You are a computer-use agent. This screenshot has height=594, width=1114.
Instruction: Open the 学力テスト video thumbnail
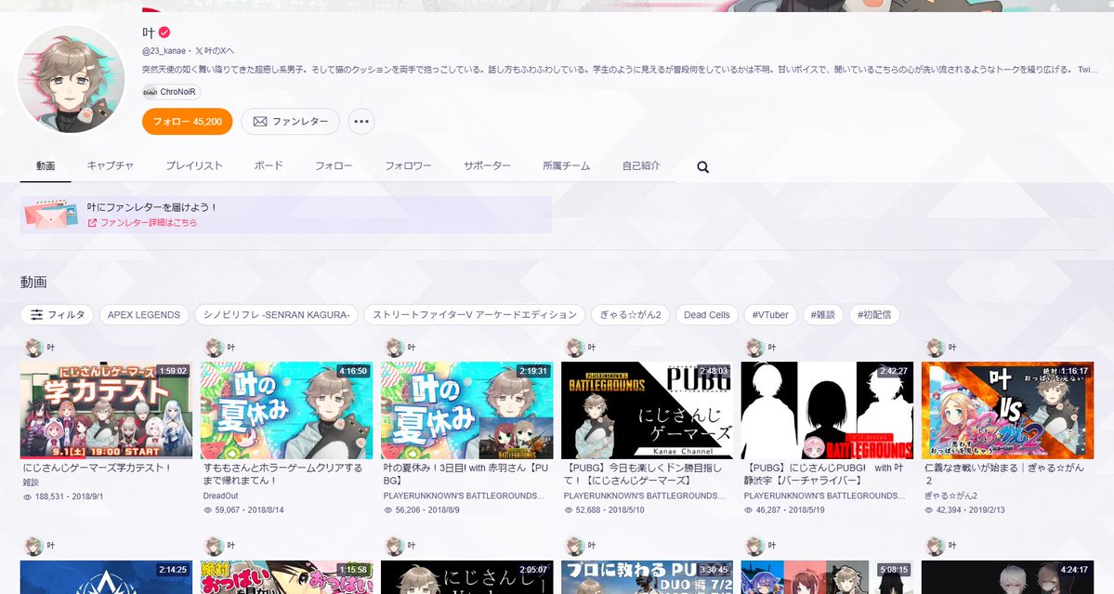click(106, 410)
